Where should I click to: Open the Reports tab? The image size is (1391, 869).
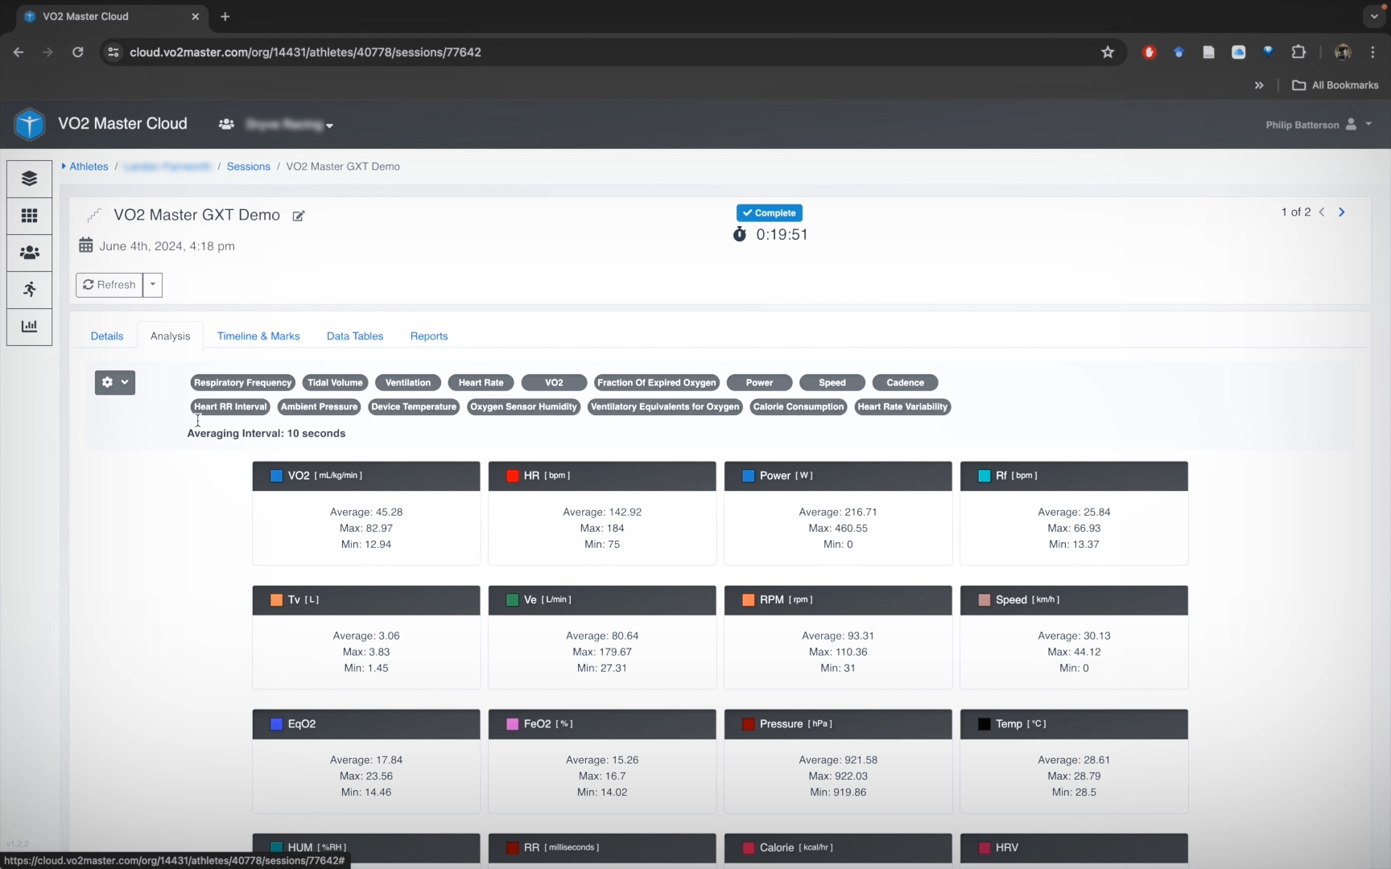(429, 336)
